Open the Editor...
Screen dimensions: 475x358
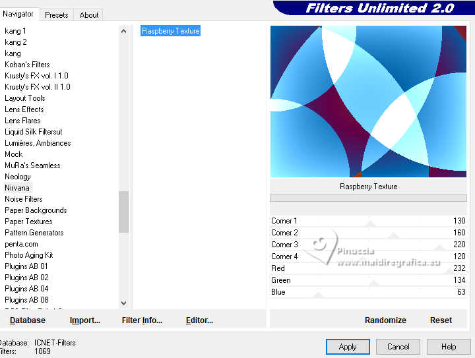[x=200, y=320]
